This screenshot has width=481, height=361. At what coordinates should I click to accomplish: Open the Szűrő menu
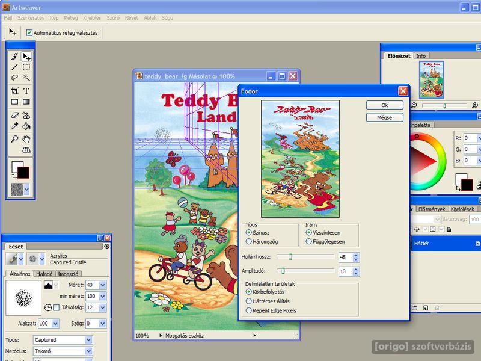[113, 18]
